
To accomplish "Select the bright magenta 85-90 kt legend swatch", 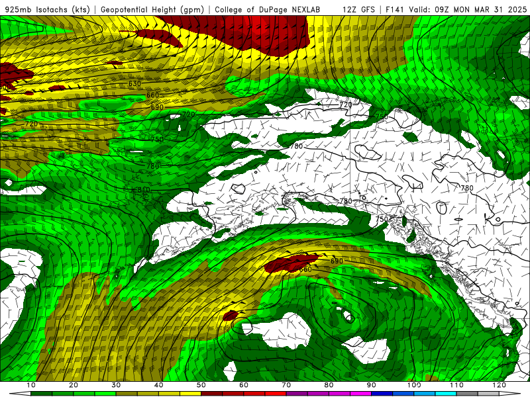I will click(361, 394).
